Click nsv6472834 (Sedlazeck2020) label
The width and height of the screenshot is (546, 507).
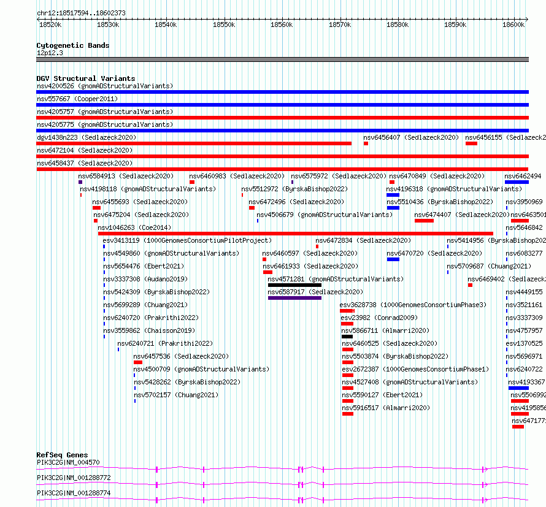[363, 240]
